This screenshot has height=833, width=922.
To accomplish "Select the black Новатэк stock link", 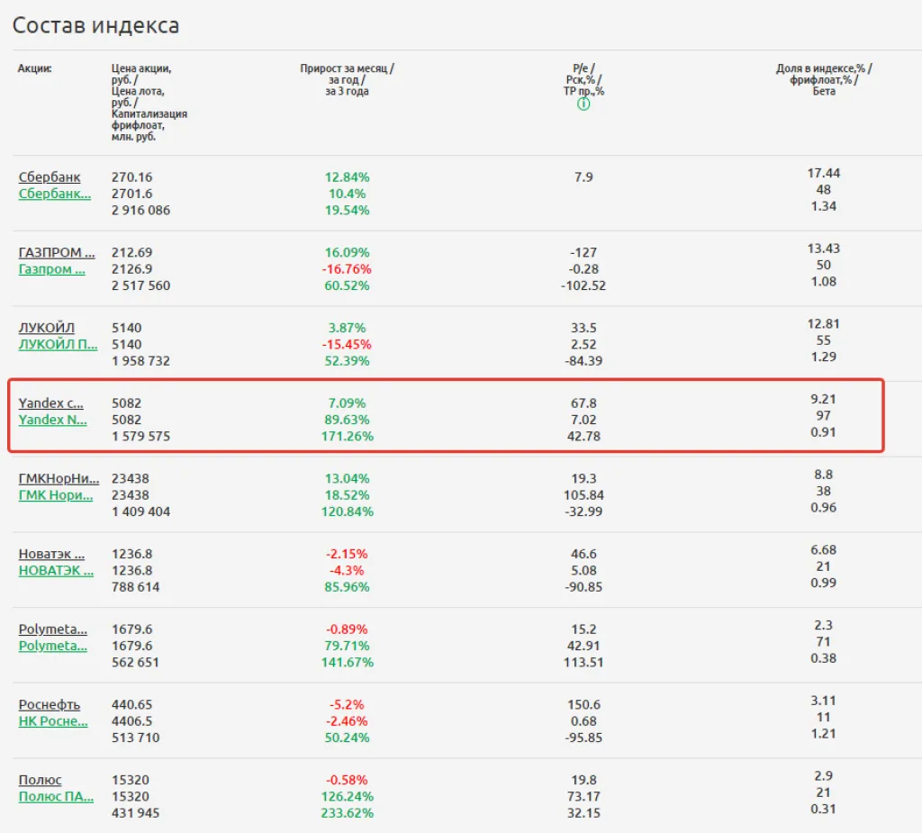I will [51, 554].
